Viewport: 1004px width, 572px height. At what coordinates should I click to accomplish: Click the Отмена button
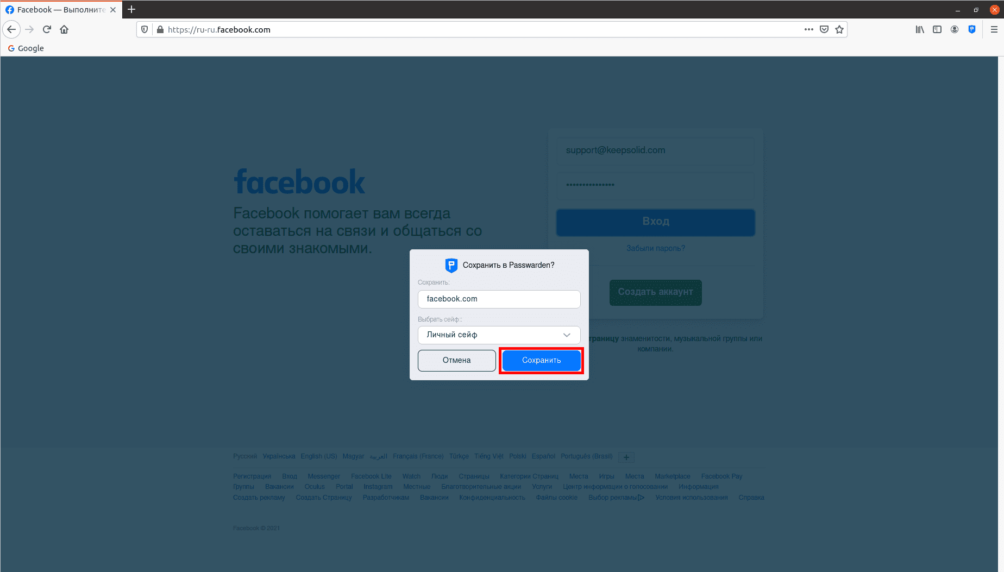point(457,360)
